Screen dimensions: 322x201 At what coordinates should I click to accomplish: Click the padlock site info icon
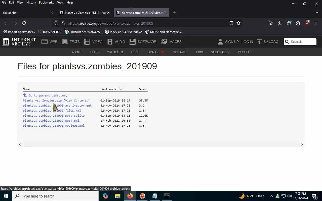click(63, 23)
